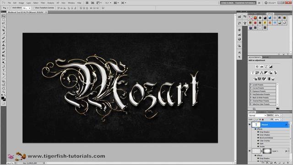The height and width of the screenshot is (165, 293).
Task: Open the Filter menu
Action: [43, 3]
